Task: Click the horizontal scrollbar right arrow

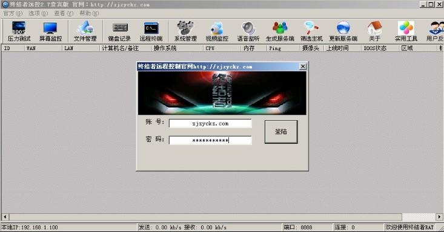Action: [x=439, y=217]
